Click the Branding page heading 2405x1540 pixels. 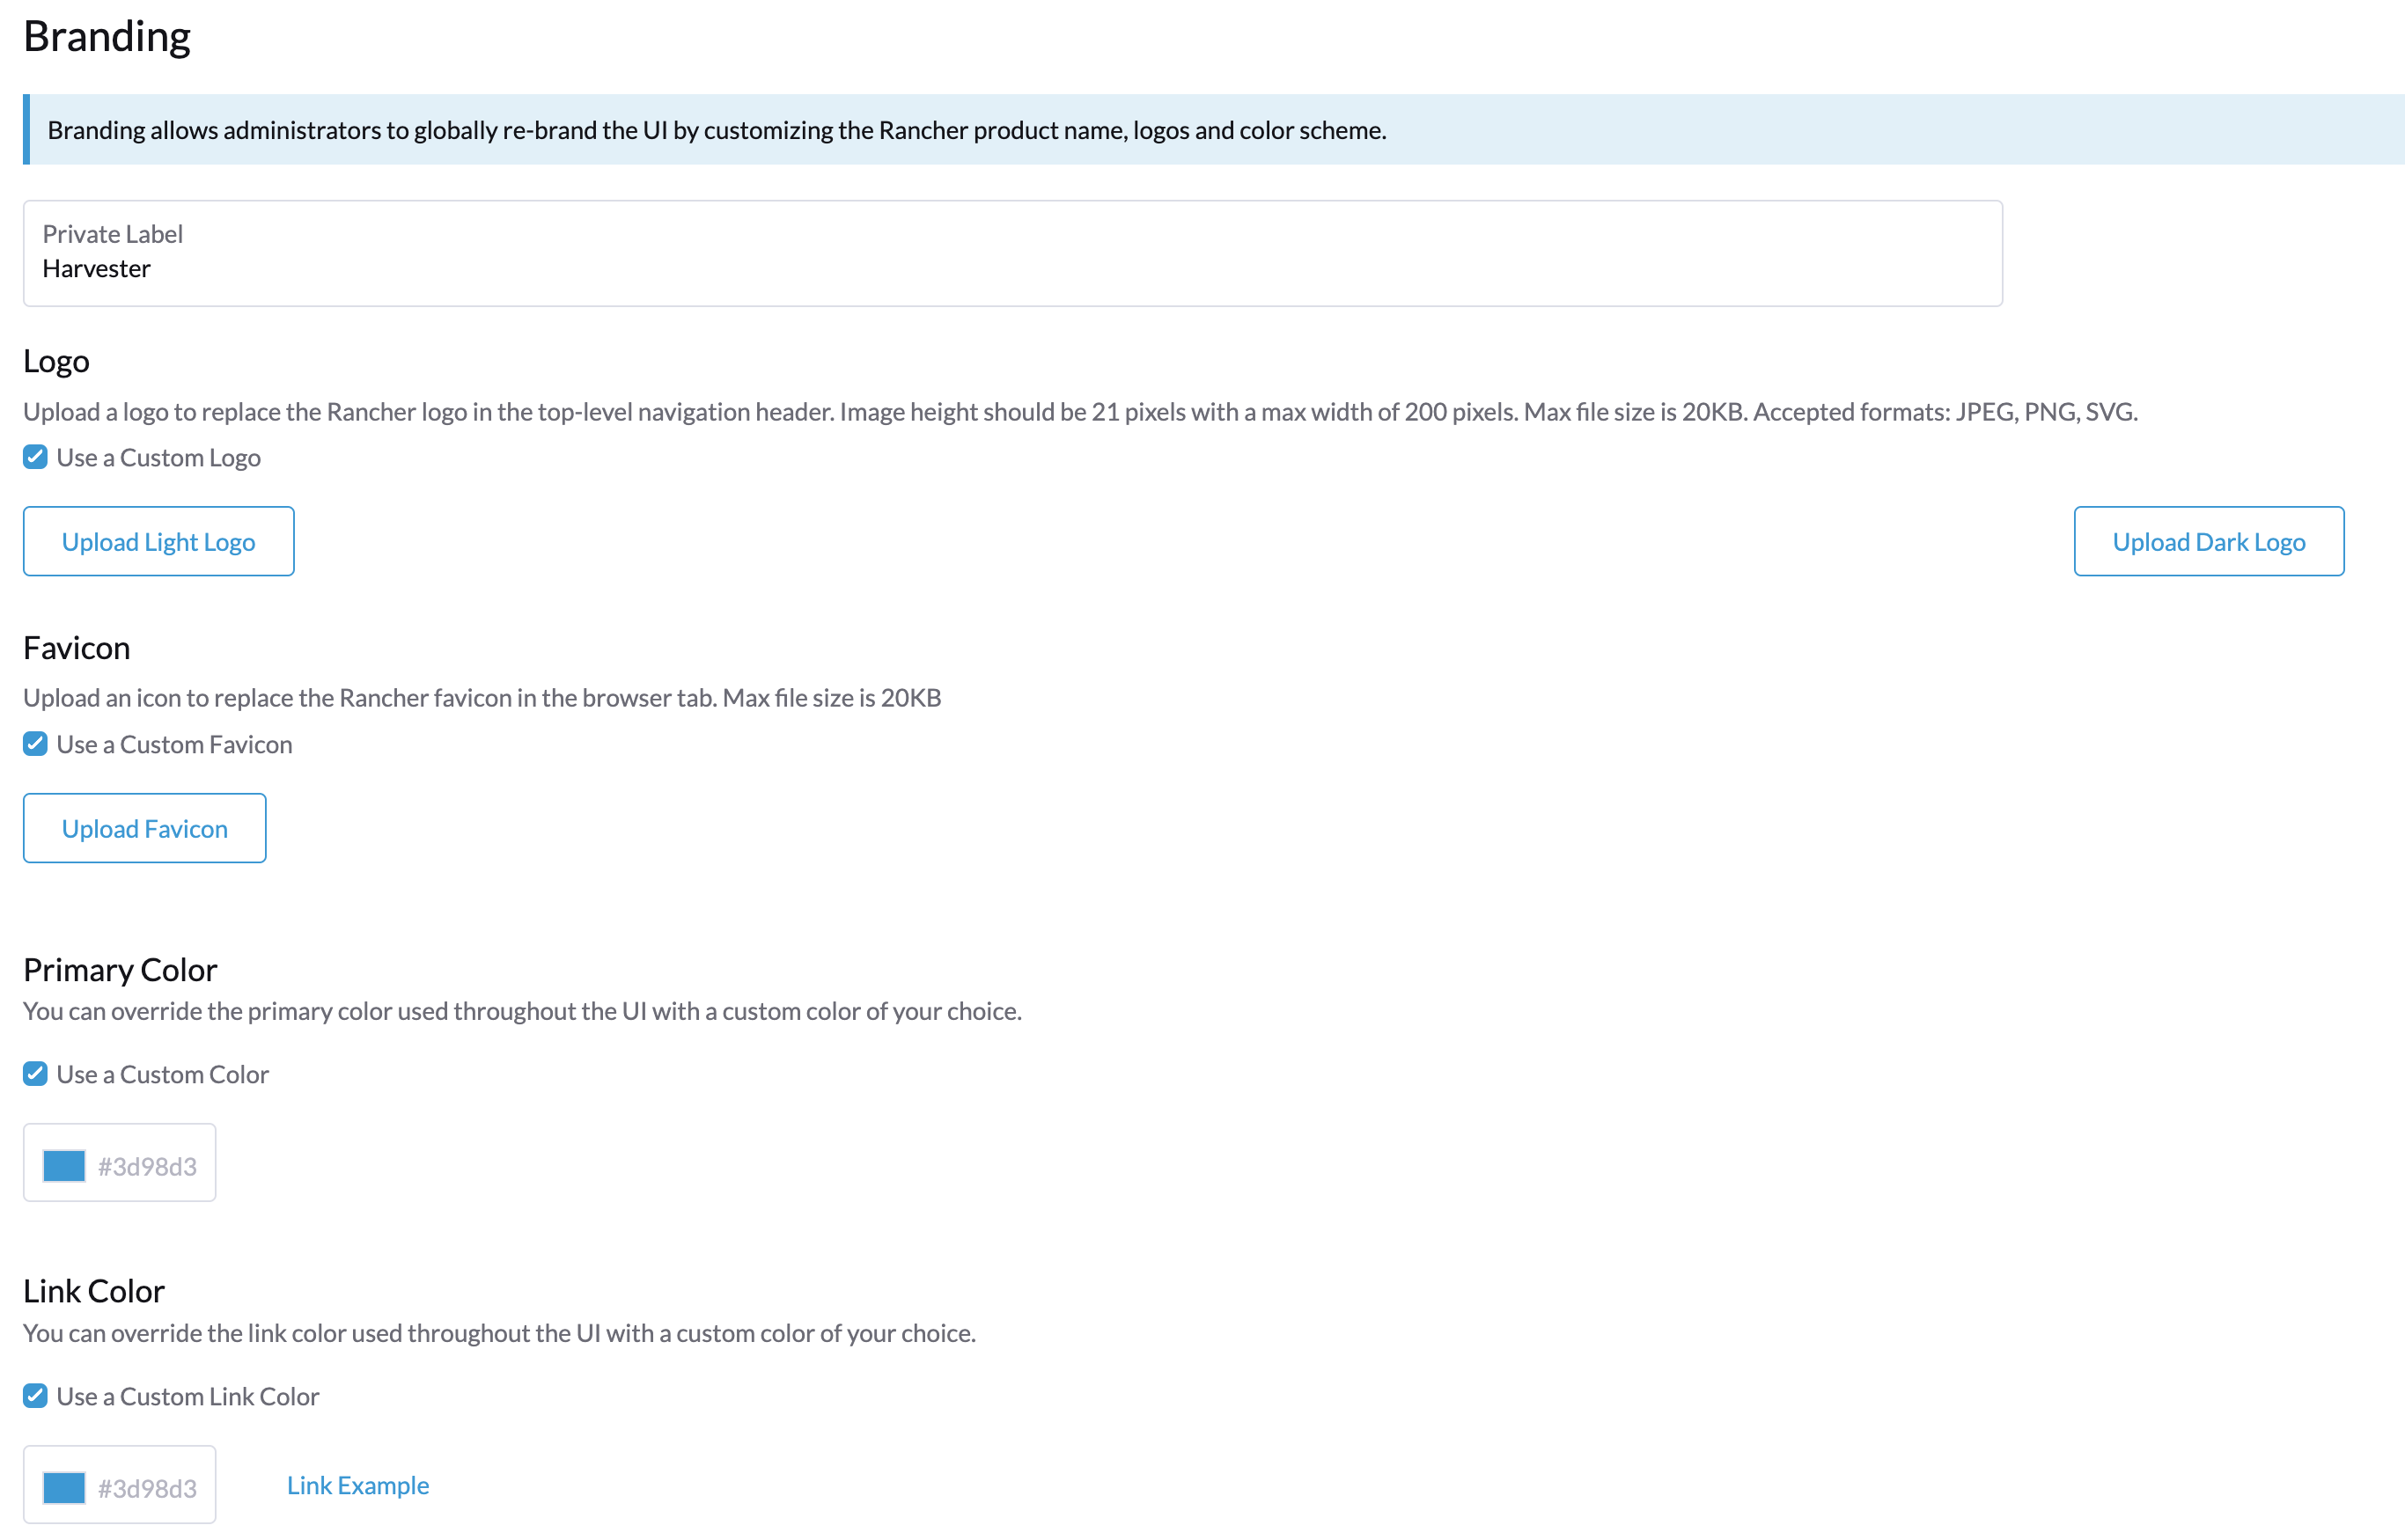pyautogui.click(x=107, y=36)
